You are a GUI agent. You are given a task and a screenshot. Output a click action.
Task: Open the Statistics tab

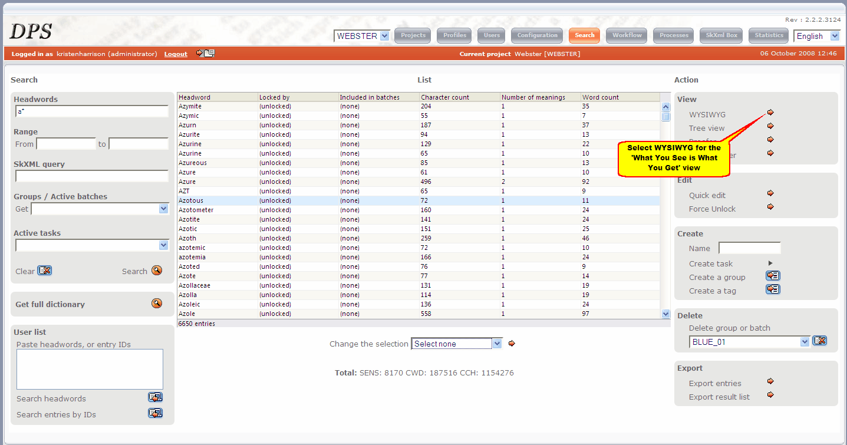point(769,35)
